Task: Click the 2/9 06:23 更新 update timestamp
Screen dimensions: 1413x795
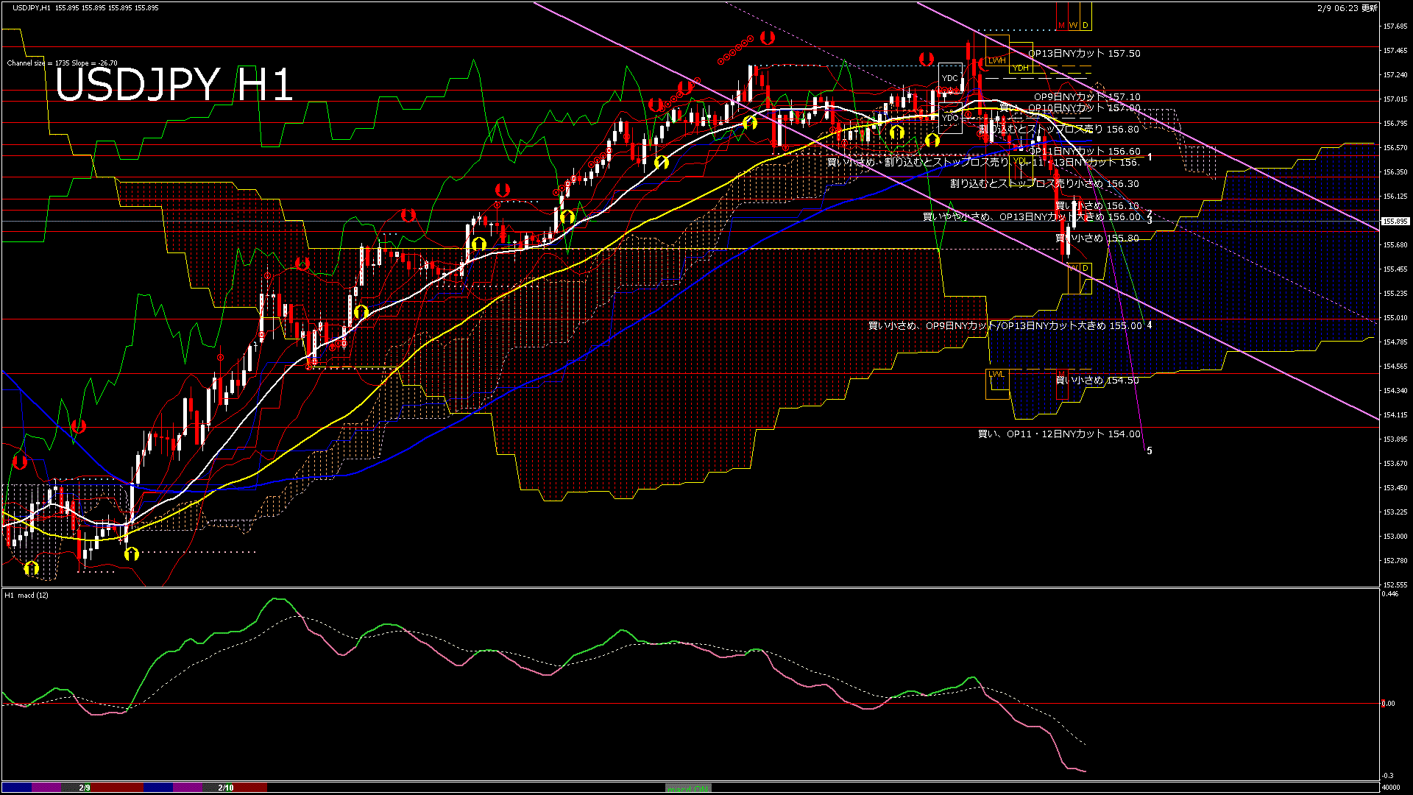Action: [x=1347, y=8]
